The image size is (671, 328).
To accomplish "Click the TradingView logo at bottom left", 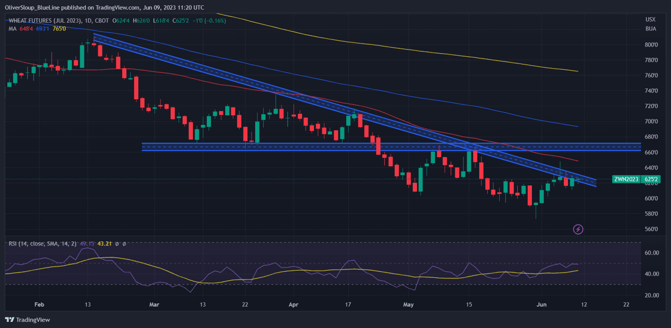I will [28, 320].
